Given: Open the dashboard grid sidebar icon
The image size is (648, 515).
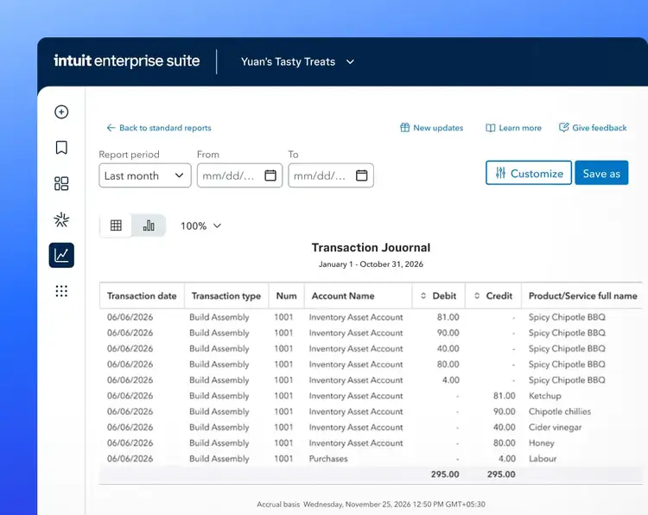Looking at the screenshot, I should (x=61, y=183).
